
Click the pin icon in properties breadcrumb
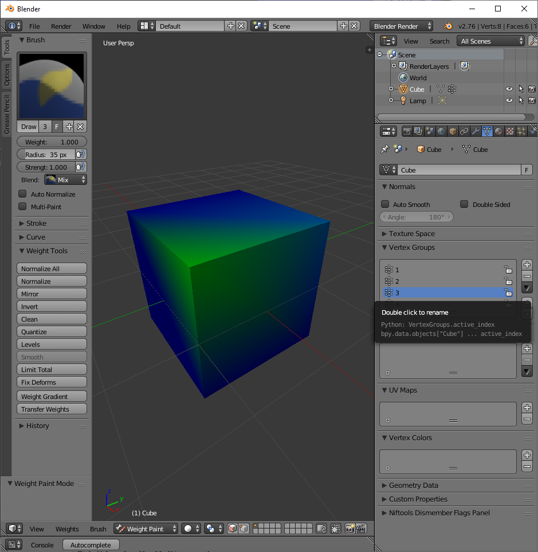(x=384, y=149)
